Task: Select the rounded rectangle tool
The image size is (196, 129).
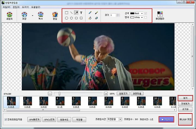Action: (76, 18)
